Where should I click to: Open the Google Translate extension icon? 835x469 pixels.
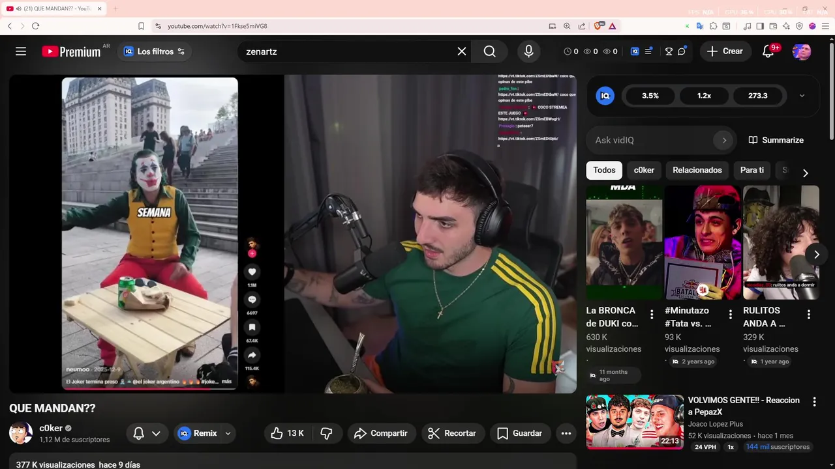pyautogui.click(x=699, y=26)
